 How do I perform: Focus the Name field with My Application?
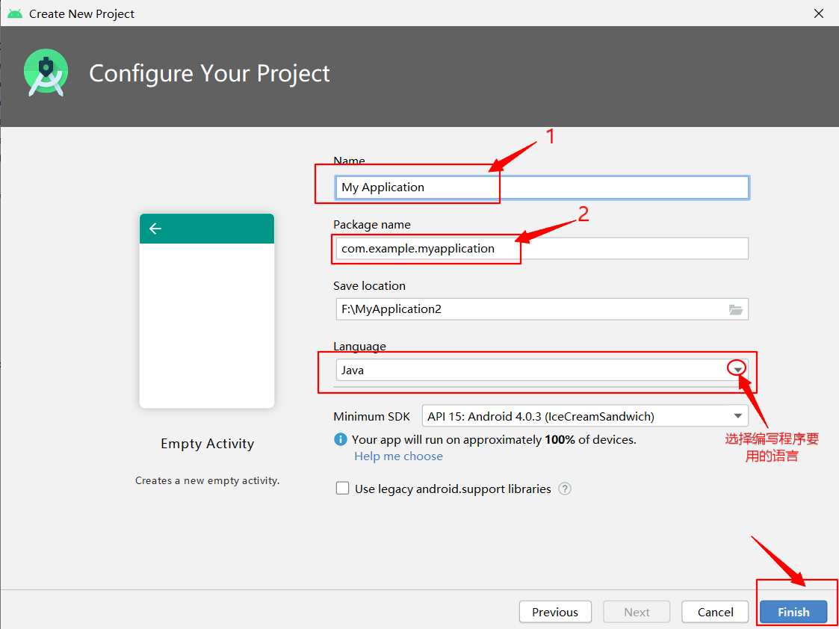[542, 188]
